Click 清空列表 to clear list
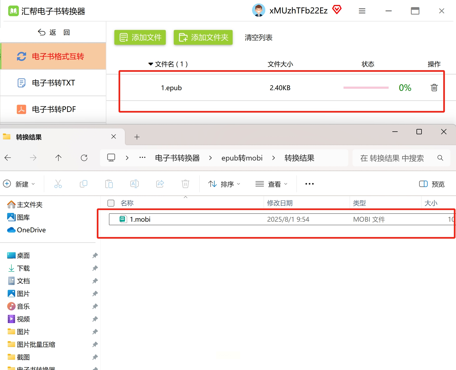456x370 pixels. point(258,38)
